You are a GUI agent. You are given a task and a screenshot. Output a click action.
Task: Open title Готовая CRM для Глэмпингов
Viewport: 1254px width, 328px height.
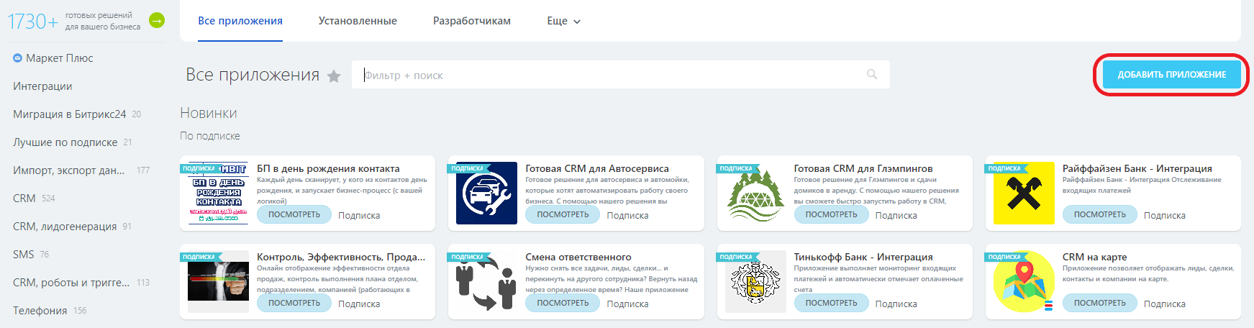(863, 168)
